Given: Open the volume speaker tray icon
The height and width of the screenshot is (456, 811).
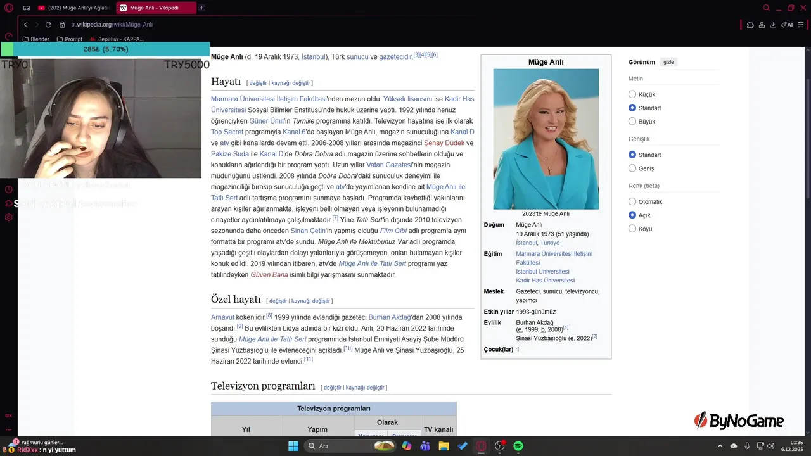Looking at the screenshot, I should pos(771,446).
